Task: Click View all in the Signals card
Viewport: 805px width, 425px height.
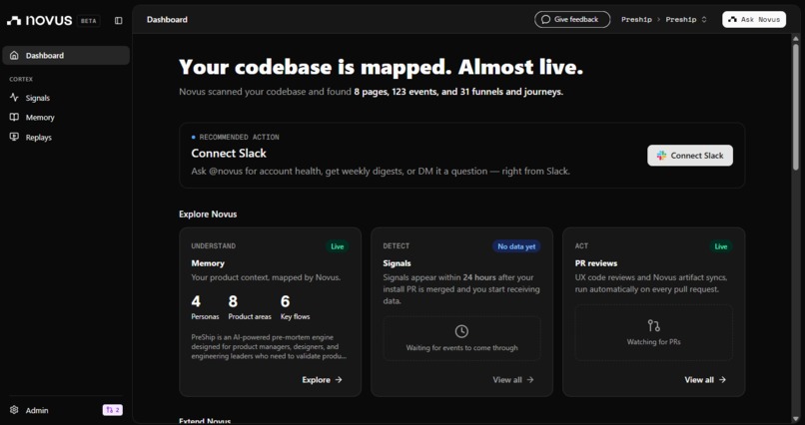Action: point(513,380)
